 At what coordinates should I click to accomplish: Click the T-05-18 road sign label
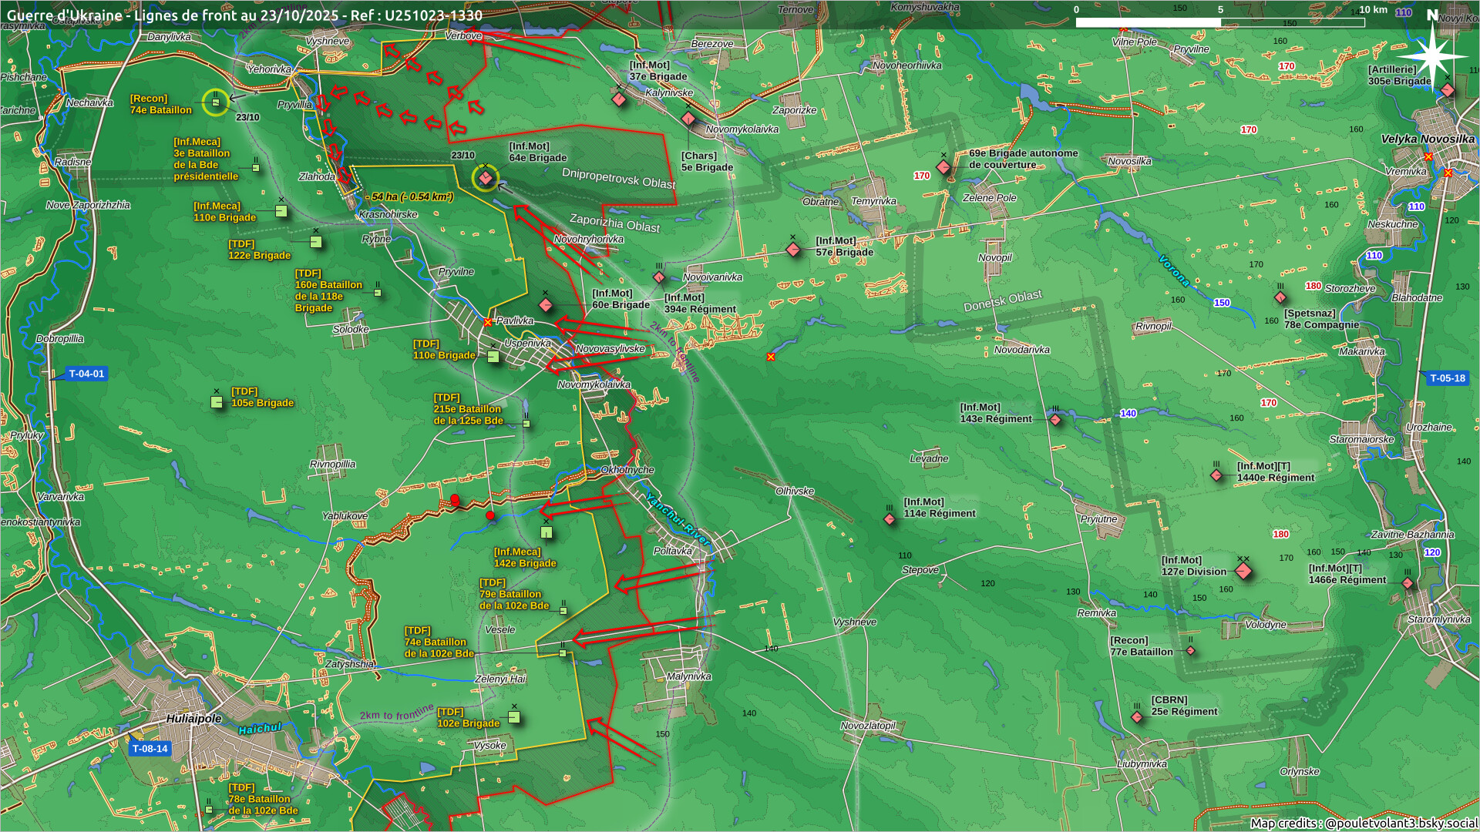coord(1447,378)
